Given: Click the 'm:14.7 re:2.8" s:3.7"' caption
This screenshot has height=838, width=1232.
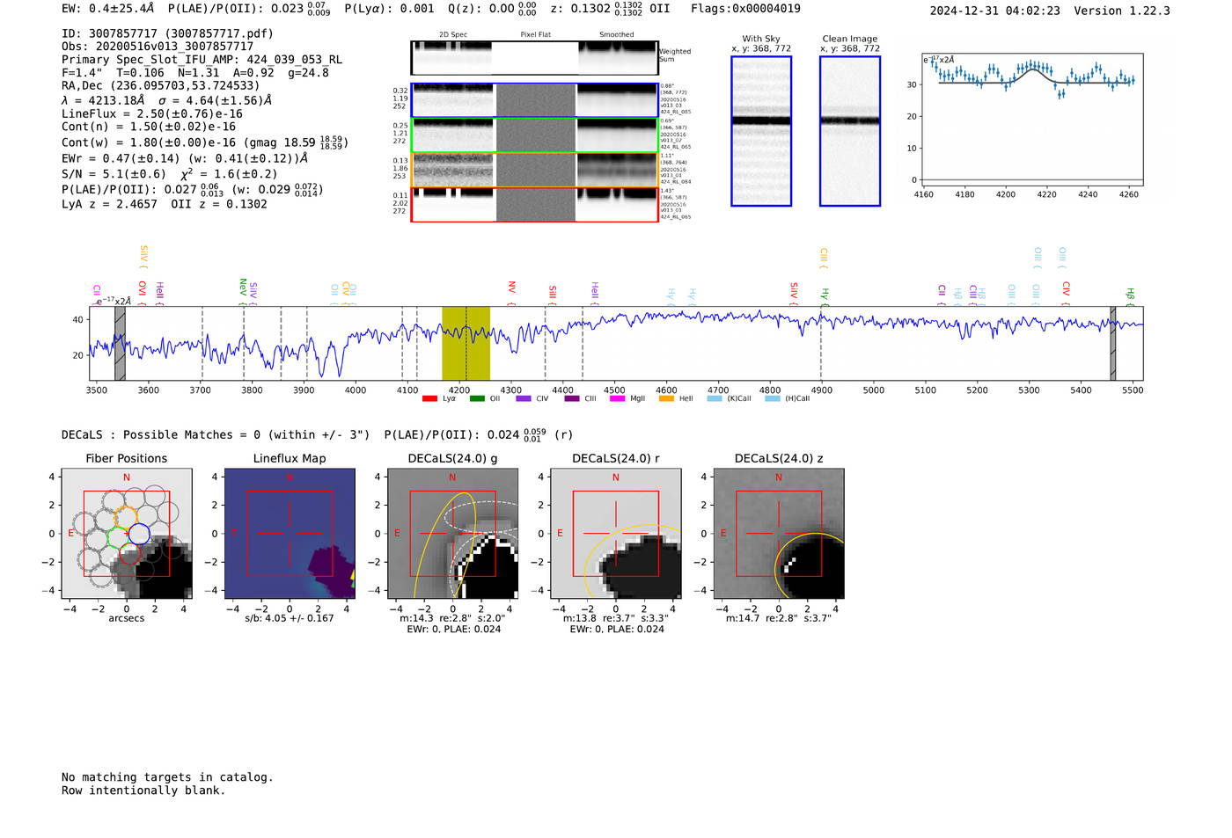Looking at the screenshot, I should [778, 618].
